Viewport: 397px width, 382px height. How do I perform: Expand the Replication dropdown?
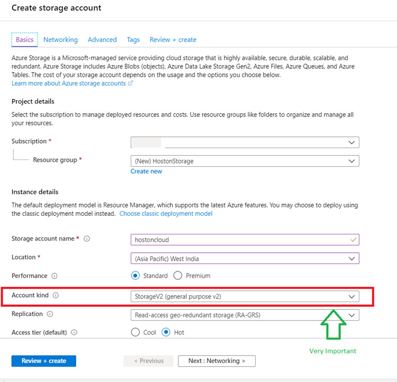[245, 315]
